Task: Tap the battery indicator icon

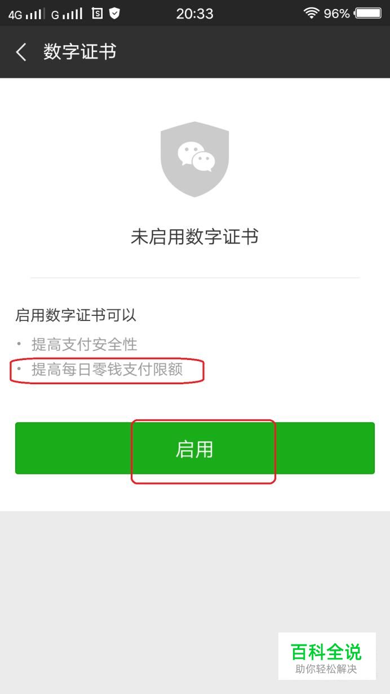Action: [x=369, y=13]
